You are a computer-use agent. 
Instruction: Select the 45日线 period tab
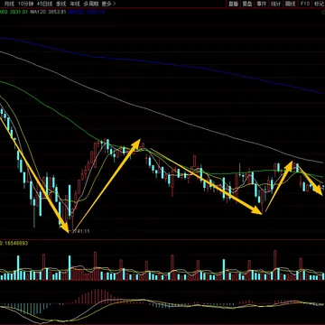click(x=44, y=4)
